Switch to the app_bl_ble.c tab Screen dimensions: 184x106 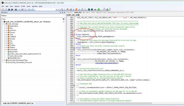point(112,12)
